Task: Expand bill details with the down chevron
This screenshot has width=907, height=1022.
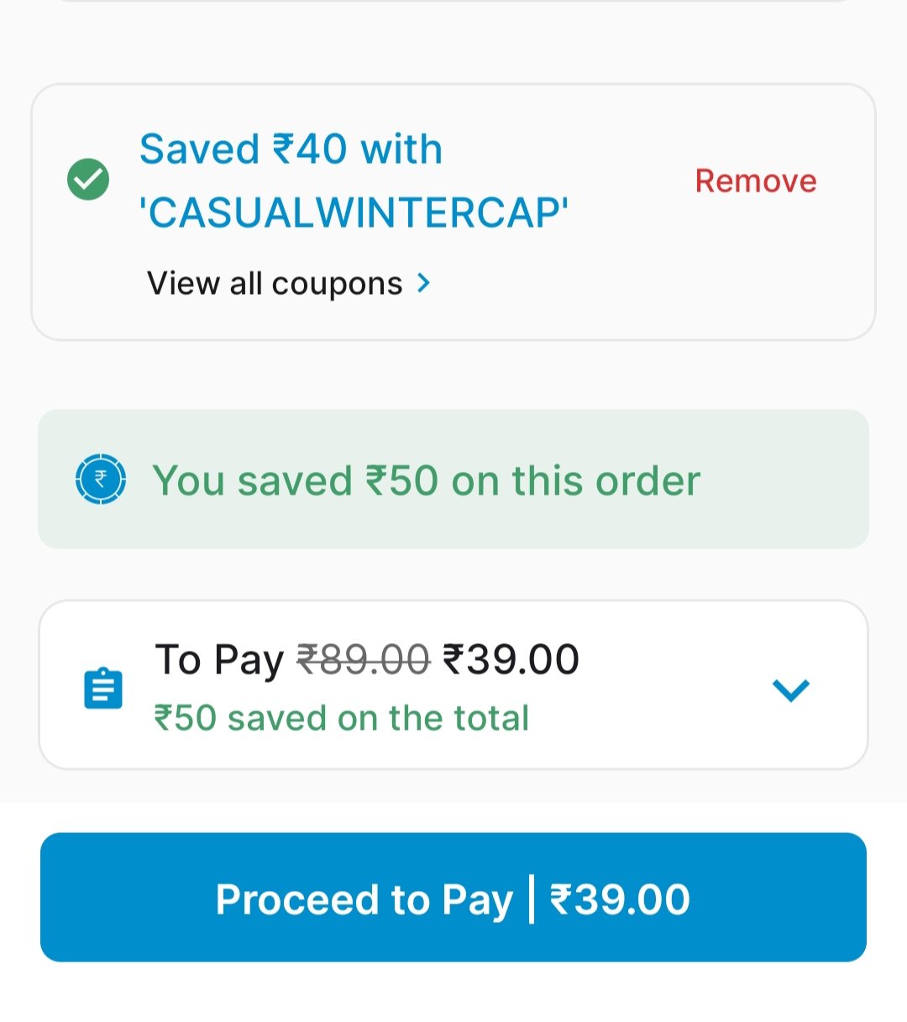Action: coord(790,690)
